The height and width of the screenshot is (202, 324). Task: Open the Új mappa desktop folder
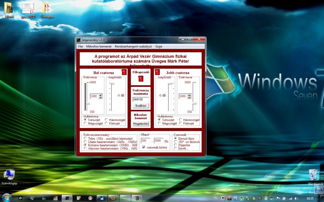point(47,10)
